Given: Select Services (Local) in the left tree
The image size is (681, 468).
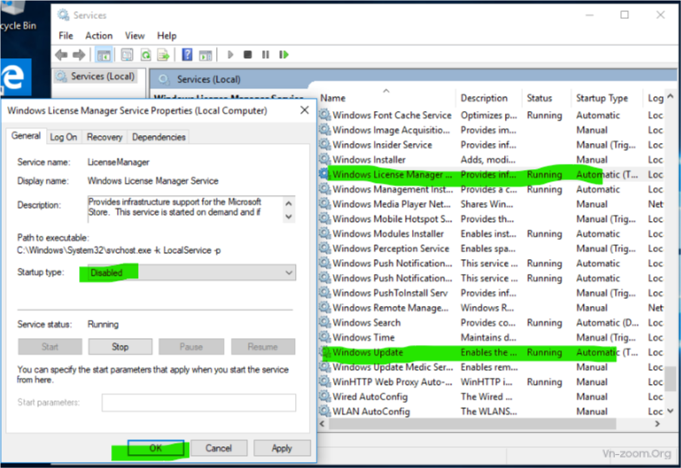Looking at the screenshot, I should [x=101, y=76].
